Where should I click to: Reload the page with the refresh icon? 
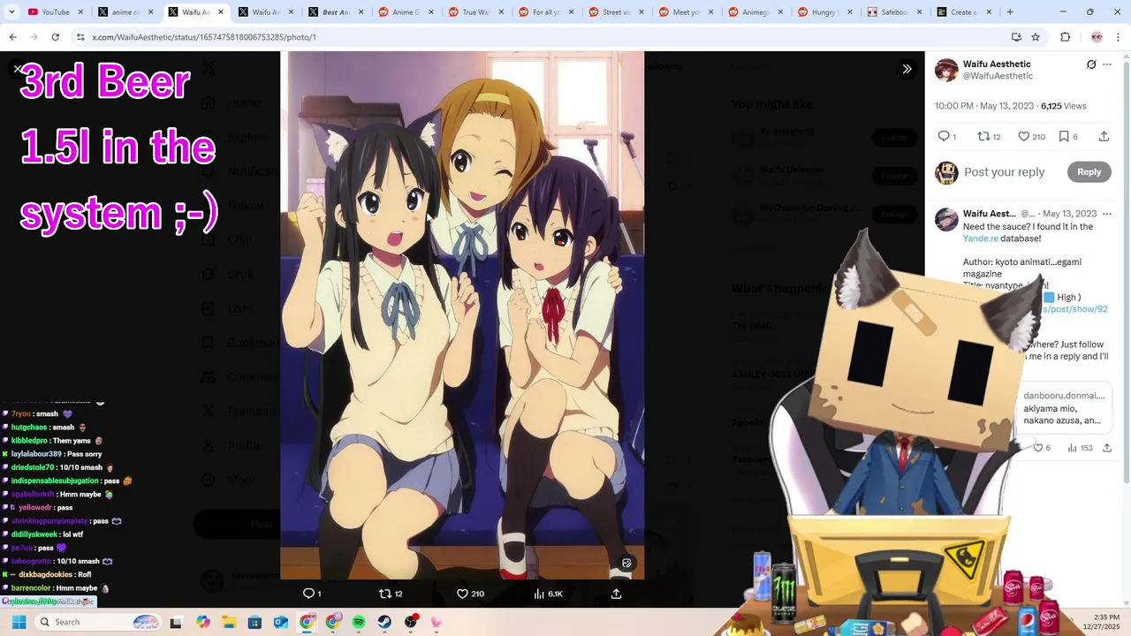55,37
